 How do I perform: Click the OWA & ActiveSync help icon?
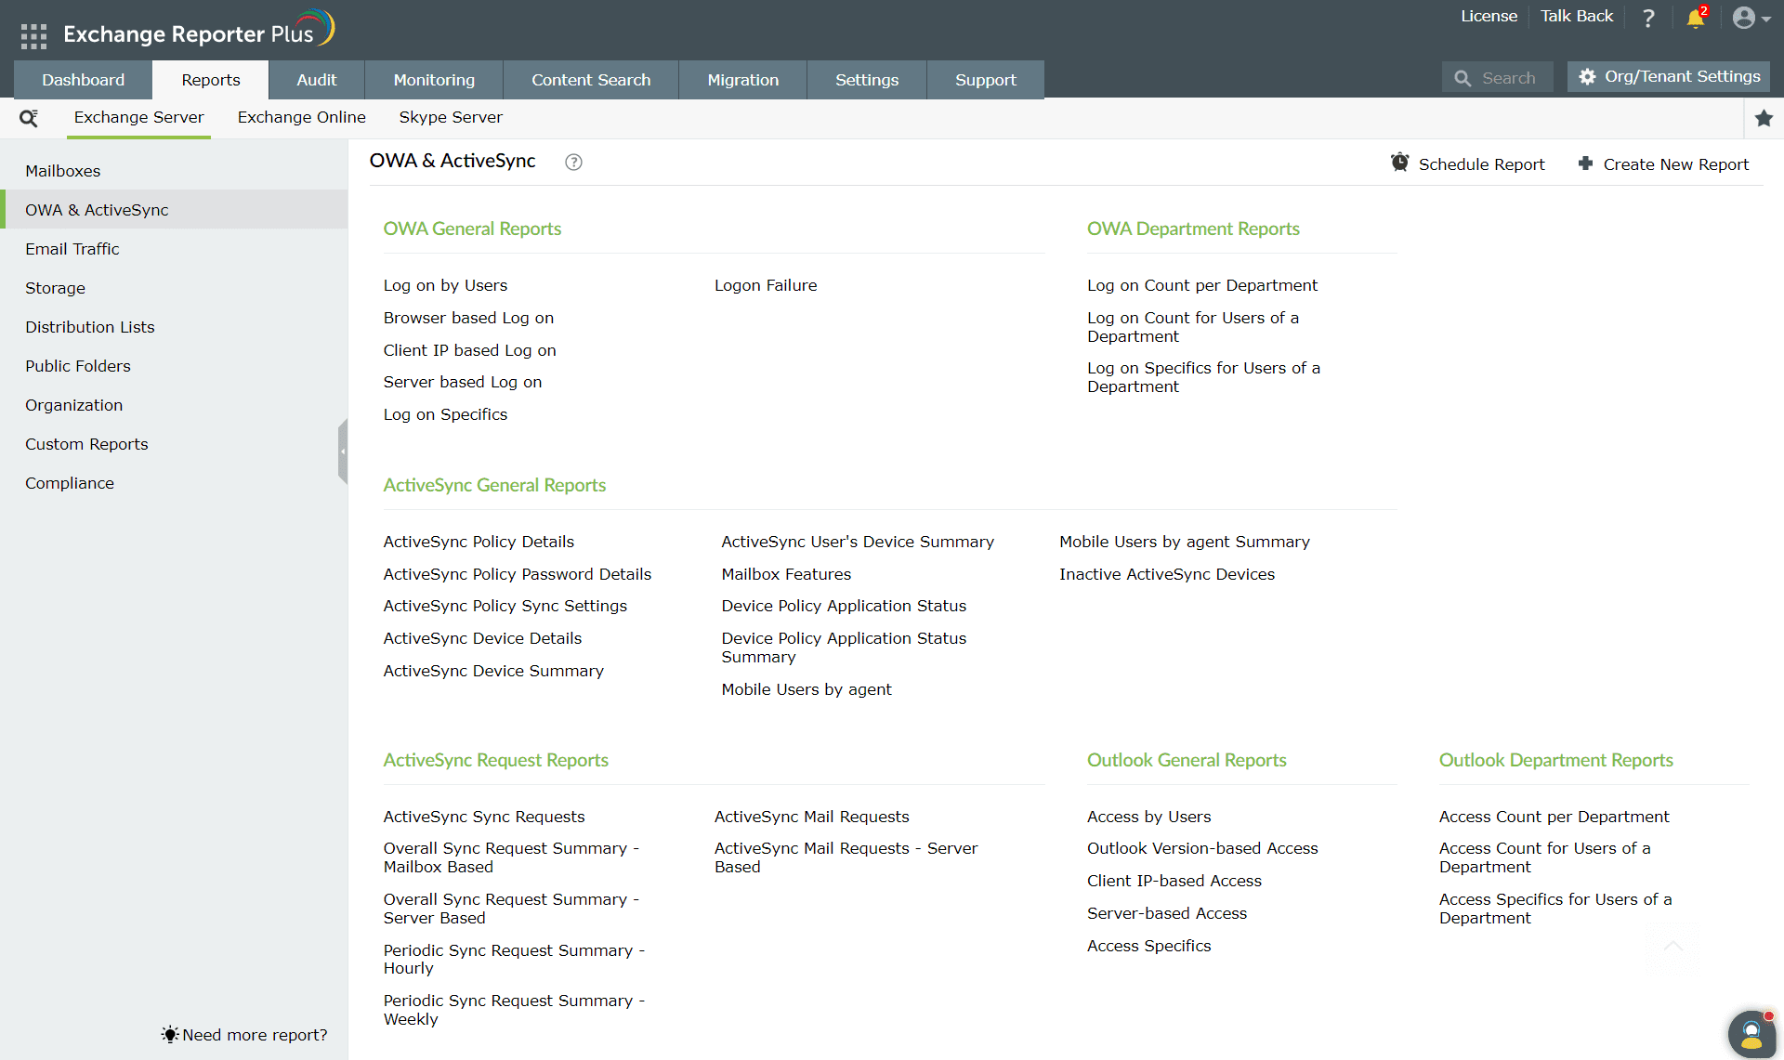pyautogui.click(x=574, y=162)
